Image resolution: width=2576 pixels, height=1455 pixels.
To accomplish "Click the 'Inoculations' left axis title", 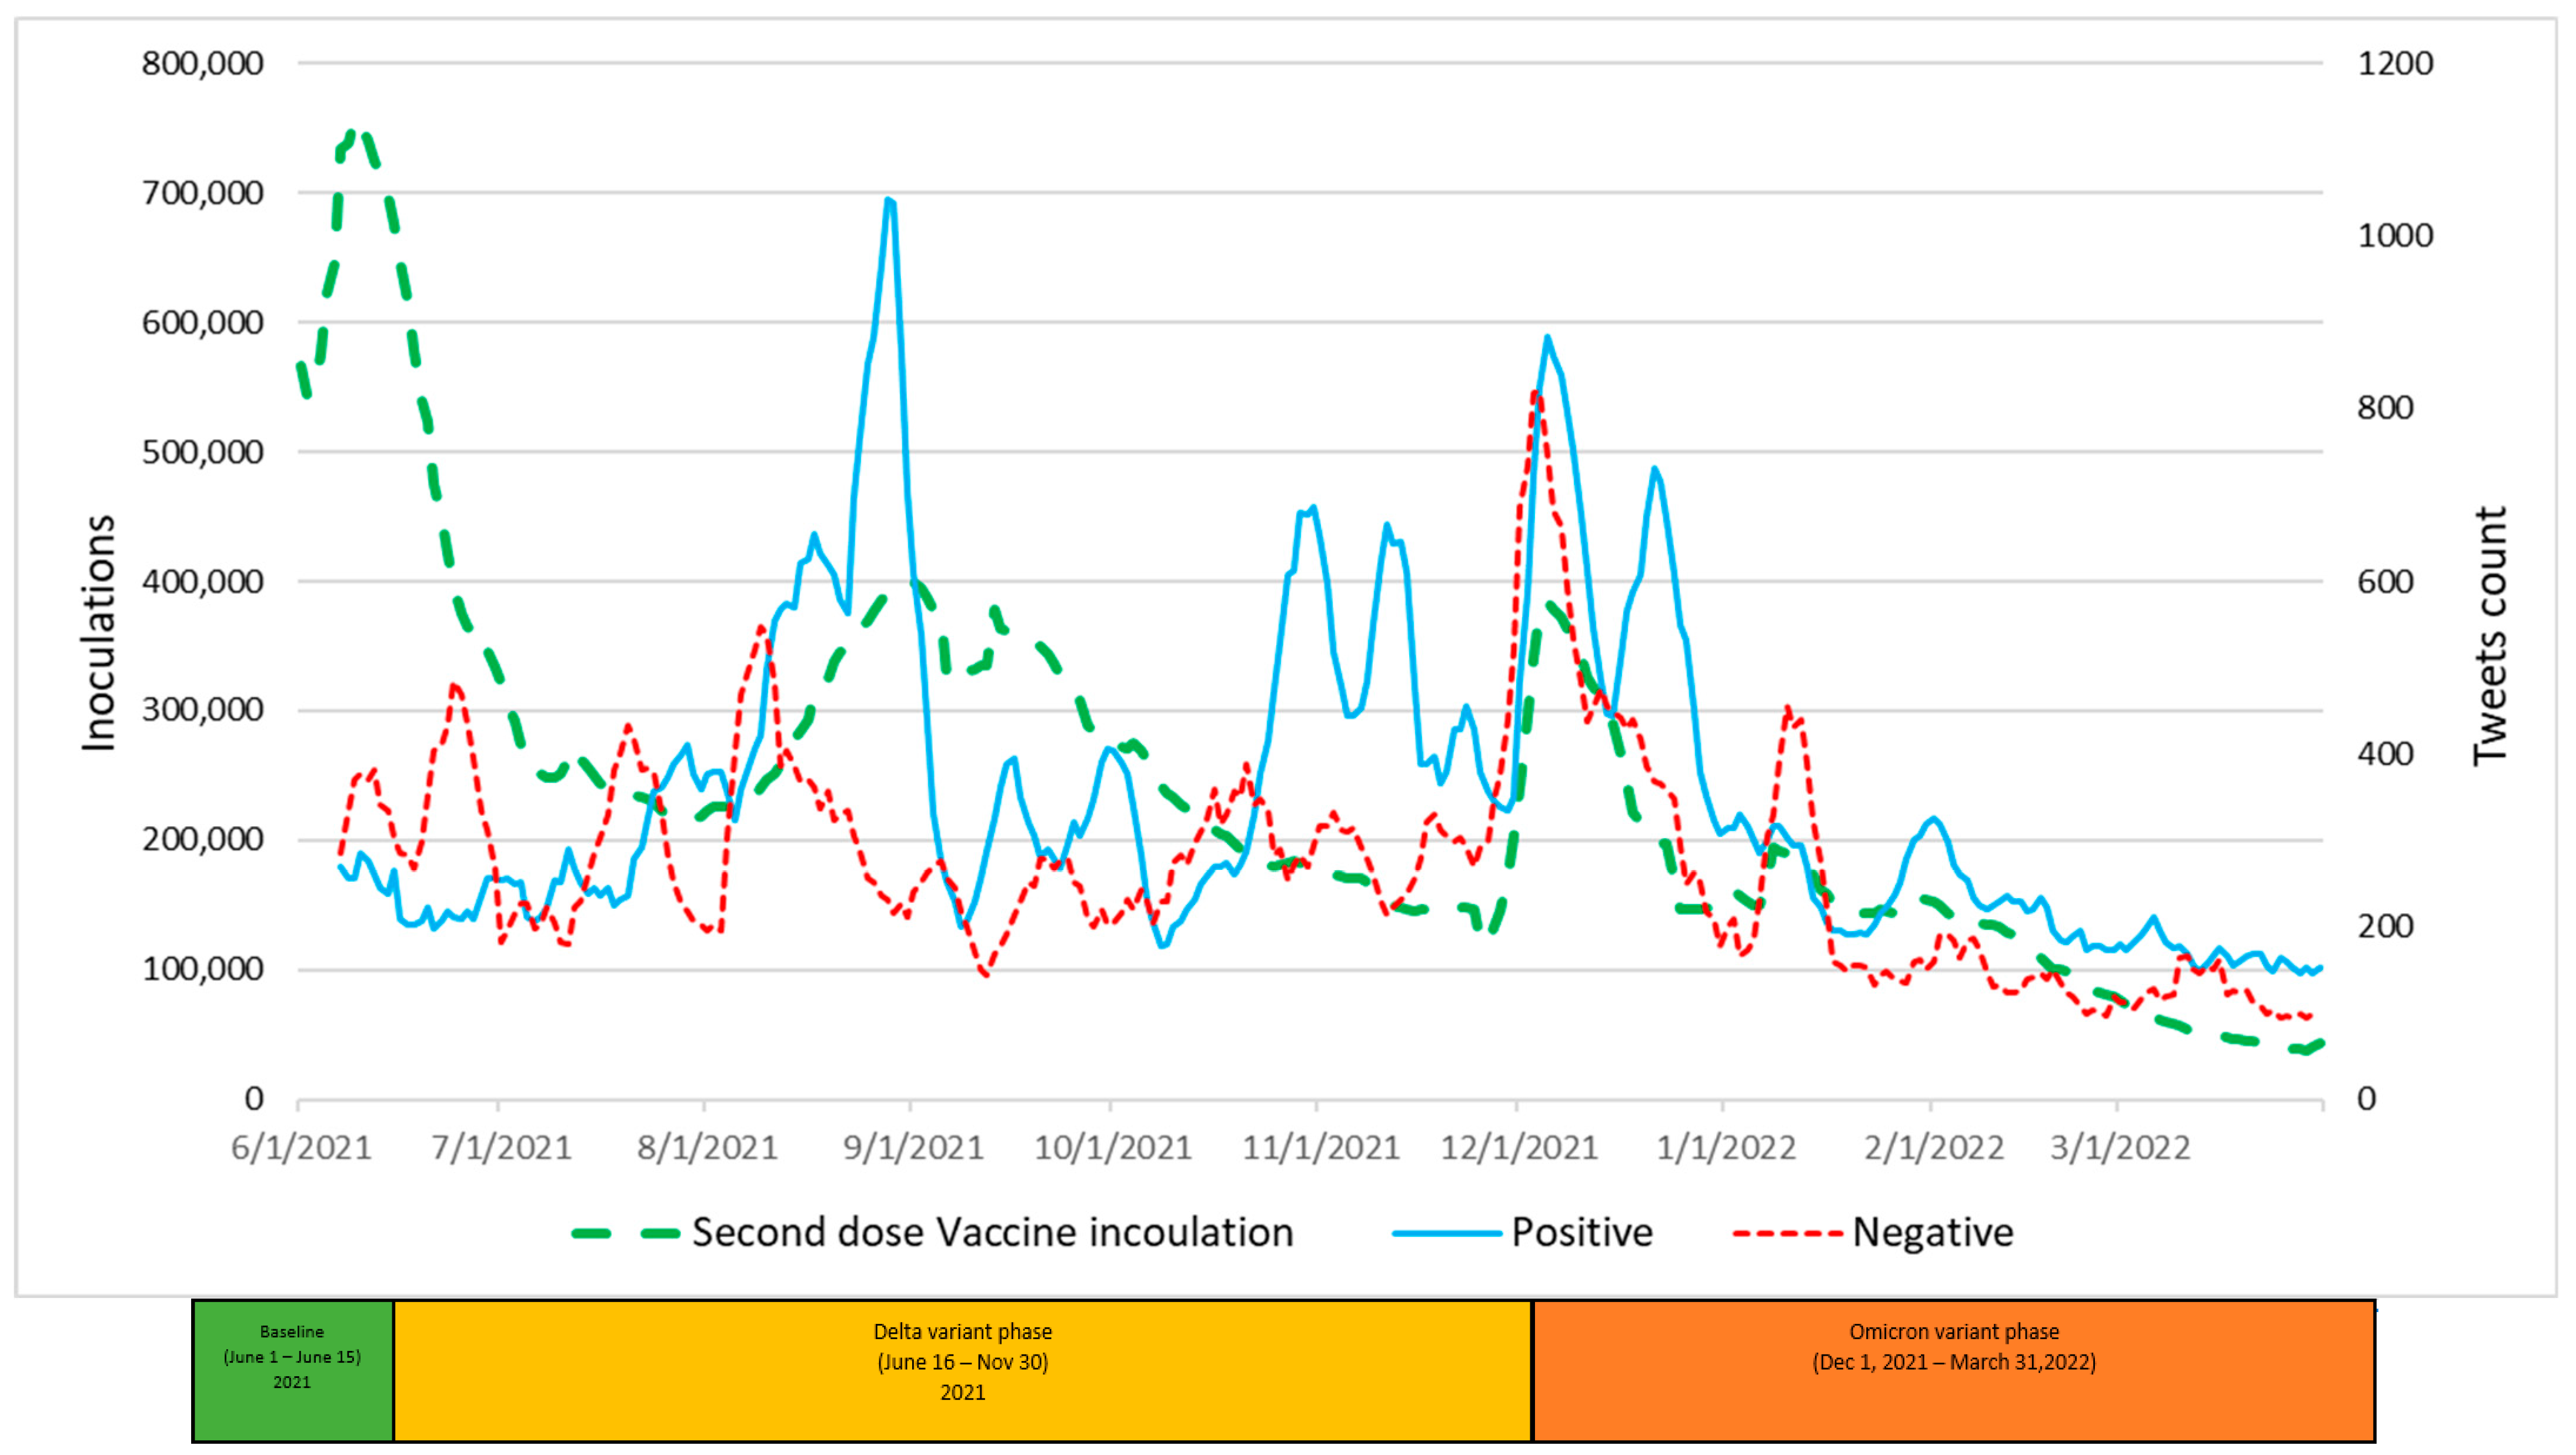I will pos(99,632).
